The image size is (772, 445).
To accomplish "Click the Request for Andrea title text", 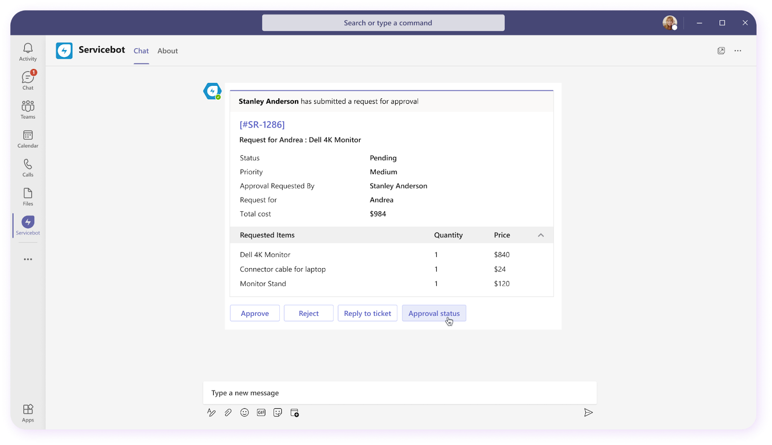I will 300,140.
